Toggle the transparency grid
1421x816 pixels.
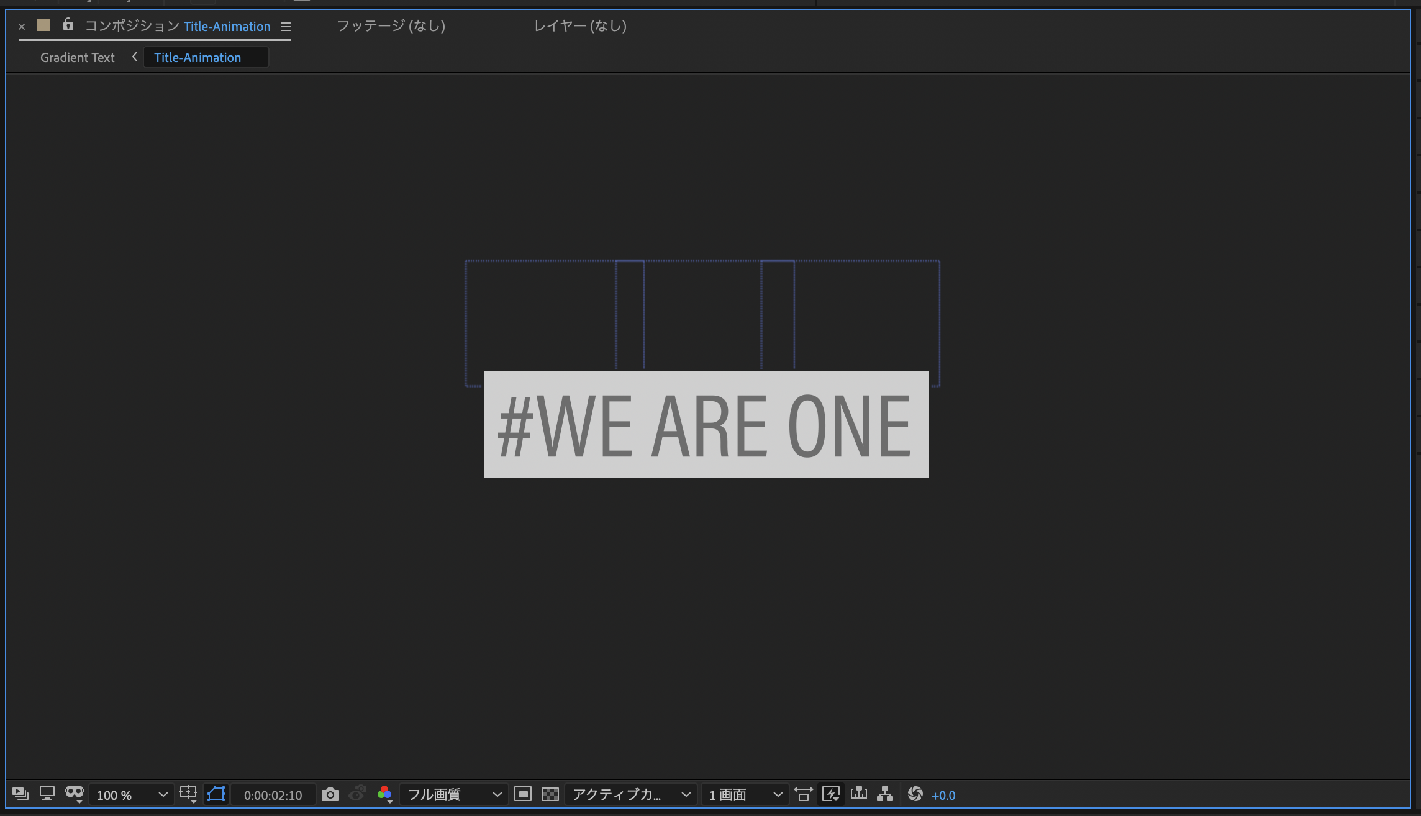point(550,794)
